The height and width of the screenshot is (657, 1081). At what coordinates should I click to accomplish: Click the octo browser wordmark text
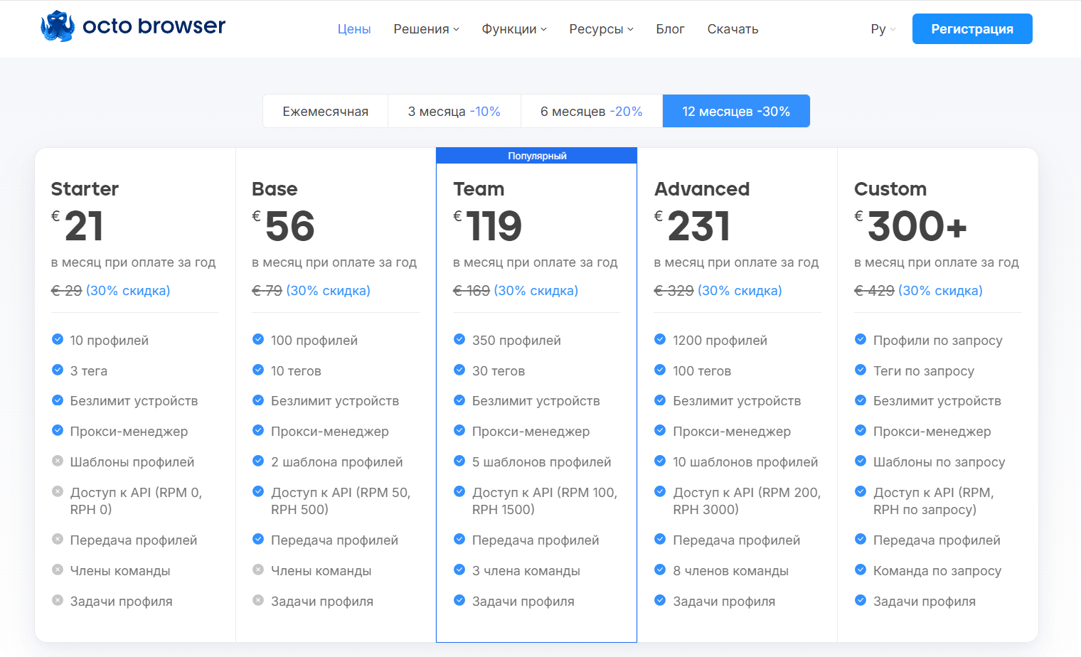coord(154,26)
